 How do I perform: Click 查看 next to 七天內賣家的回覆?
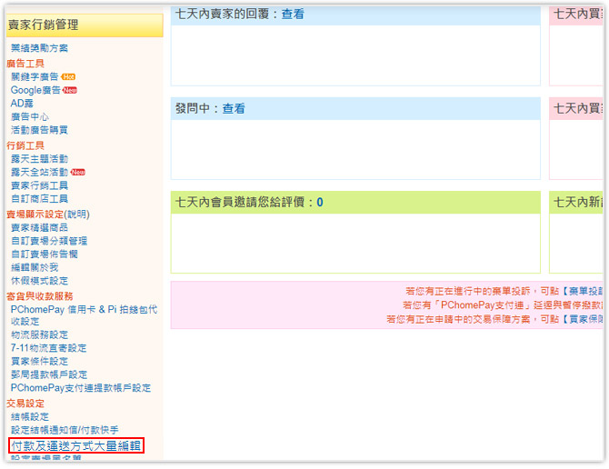pos(293,15)
